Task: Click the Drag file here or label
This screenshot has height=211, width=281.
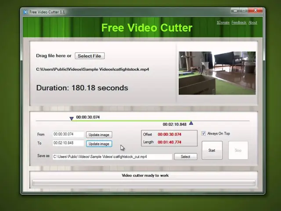Action: click(x=54, y=56)
